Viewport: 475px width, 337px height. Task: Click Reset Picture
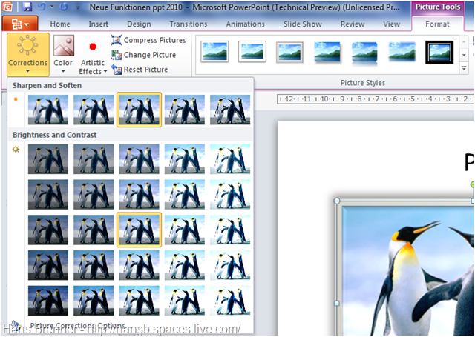pyautogui.click(x=140, y=70)
